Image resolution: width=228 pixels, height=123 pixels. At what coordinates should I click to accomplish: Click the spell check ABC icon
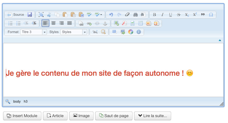click(x=89, y=15)
